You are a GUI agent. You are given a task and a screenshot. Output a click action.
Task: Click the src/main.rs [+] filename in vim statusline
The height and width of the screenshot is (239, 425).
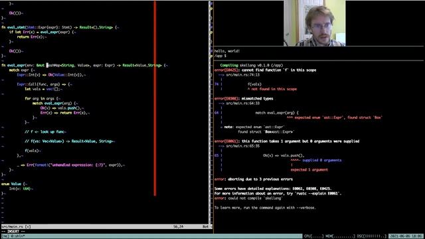click(16, 226)
